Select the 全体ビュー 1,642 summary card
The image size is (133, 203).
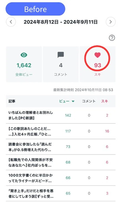coord(24,64)
